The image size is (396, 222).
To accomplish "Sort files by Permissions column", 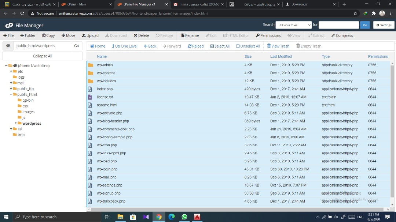I will click(x=378, y=56).
